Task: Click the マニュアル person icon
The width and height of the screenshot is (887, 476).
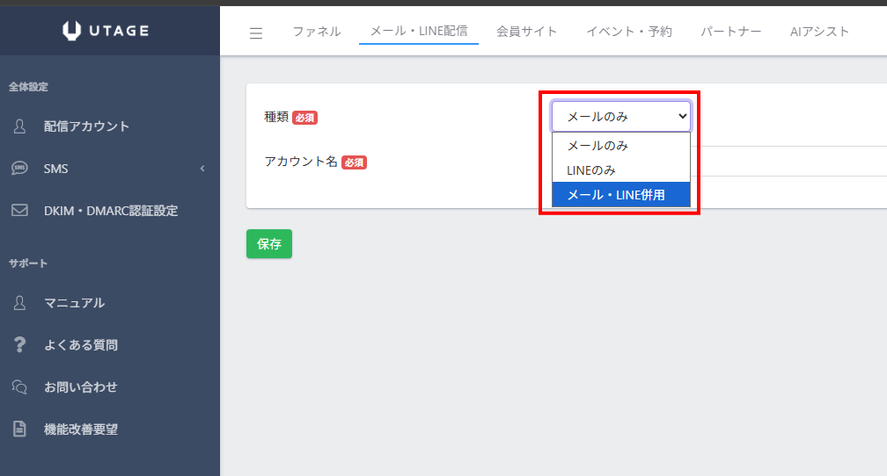Action: pos(19,303)
